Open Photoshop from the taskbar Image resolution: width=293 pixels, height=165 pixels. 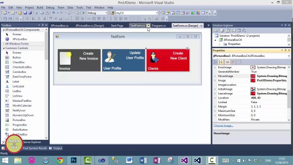click(74, 160)
